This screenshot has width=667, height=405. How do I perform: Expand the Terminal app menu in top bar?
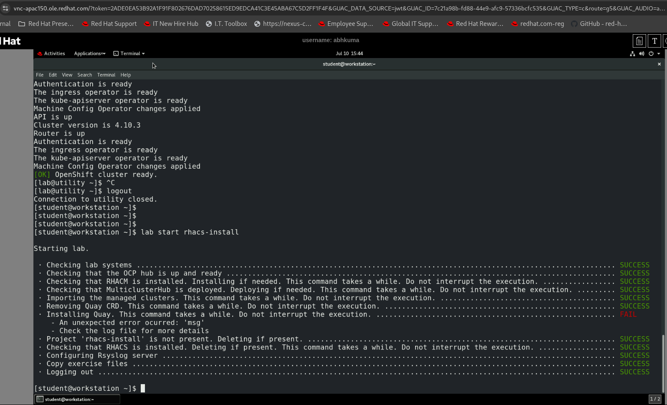(x=129, y=53)
